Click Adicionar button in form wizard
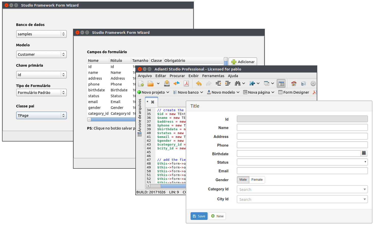The width and height of the screenshot is (374, 227). 243,62
